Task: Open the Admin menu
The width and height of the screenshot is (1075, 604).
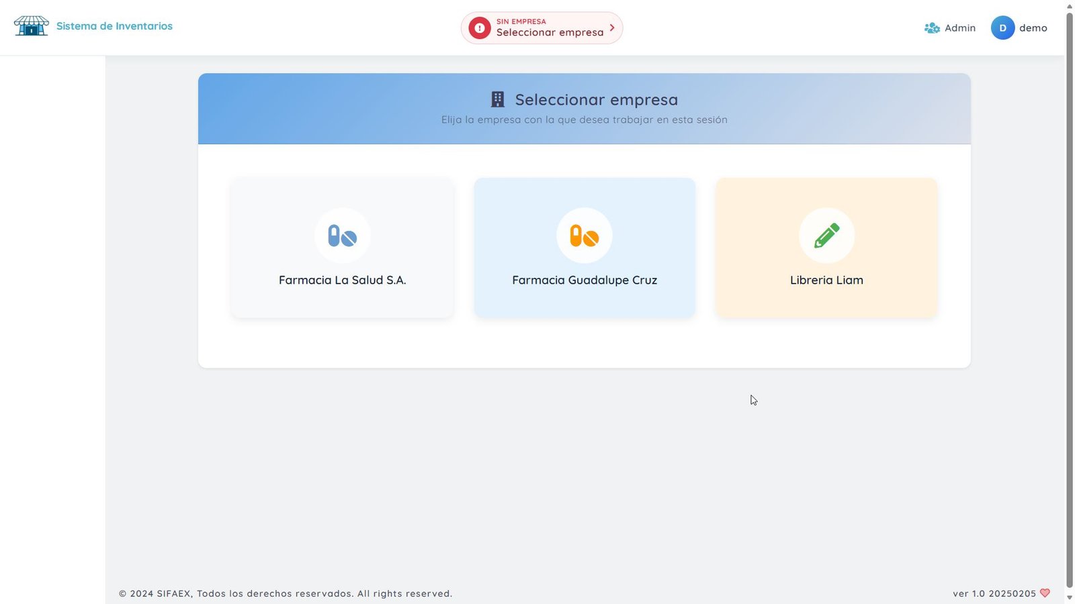Action: [950, 28]
